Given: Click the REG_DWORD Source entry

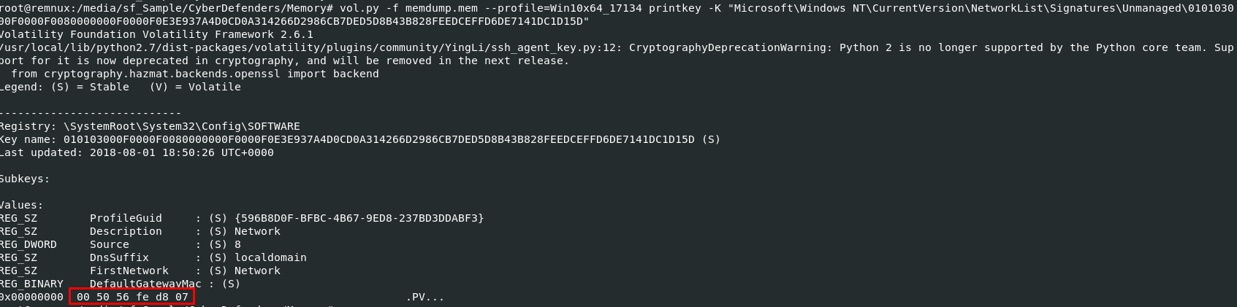Looking at the screenshot, I should pyautogui.click(x=110, y=244).
